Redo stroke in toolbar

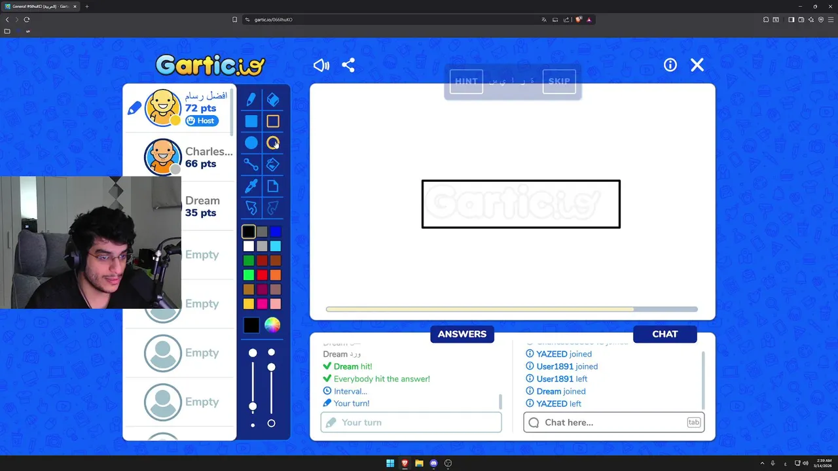273,208
